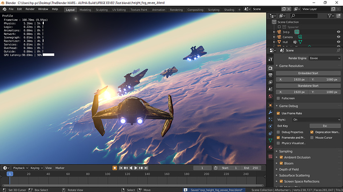The height and width of the screenshot is (192, 343).
Task: Enable the Fullscreen checkbox
Action: (278, 98)
